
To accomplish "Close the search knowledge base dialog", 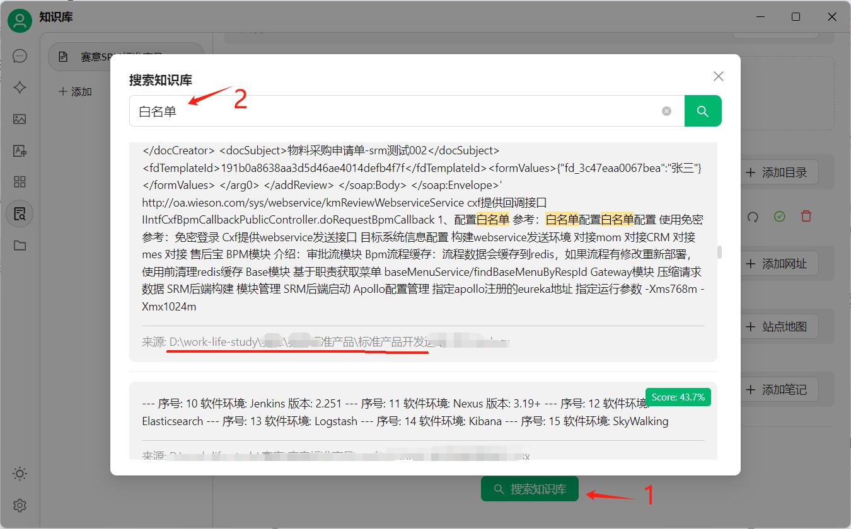I will [x=718, y=76].
